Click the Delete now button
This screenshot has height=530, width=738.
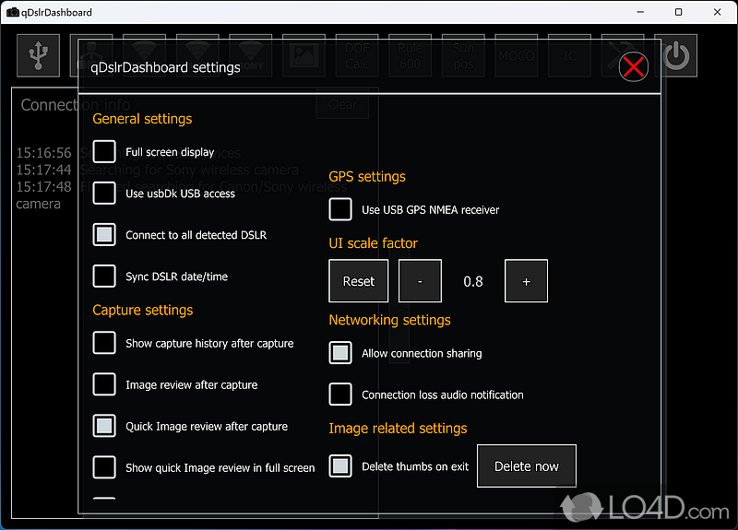click(x=527, y=466)
